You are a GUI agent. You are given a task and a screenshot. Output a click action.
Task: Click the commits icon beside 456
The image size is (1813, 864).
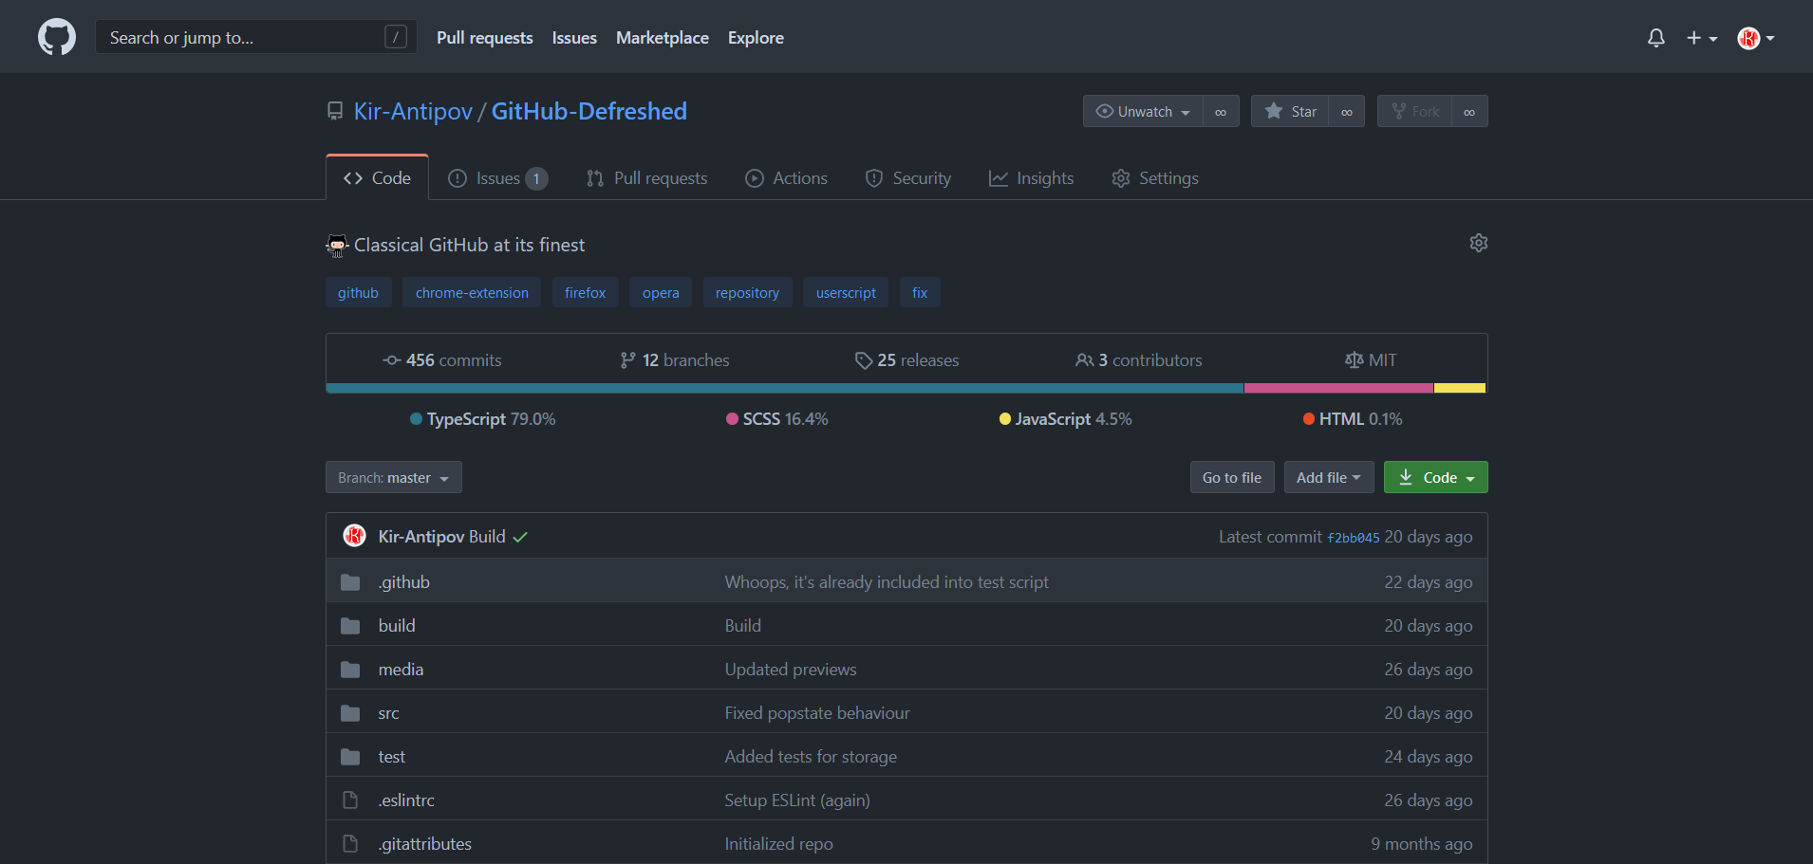coord(392,360)
